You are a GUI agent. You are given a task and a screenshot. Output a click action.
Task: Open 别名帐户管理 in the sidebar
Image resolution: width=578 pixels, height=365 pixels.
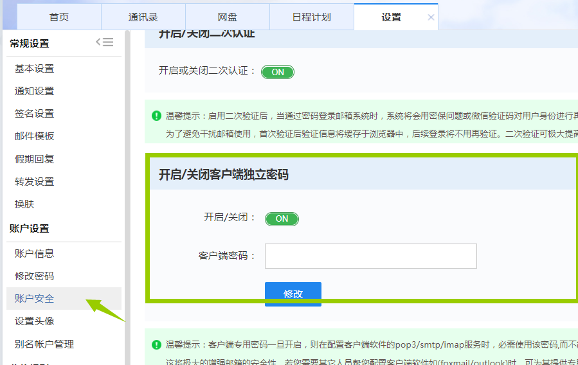pos(44,344)
